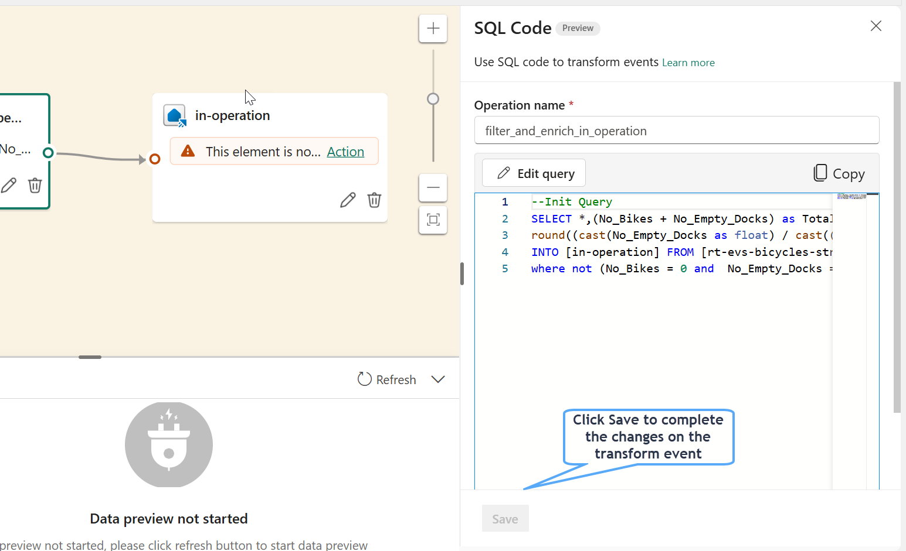Click the pencil icon on the left node
The image size is (906, 551).
[9, 186]
